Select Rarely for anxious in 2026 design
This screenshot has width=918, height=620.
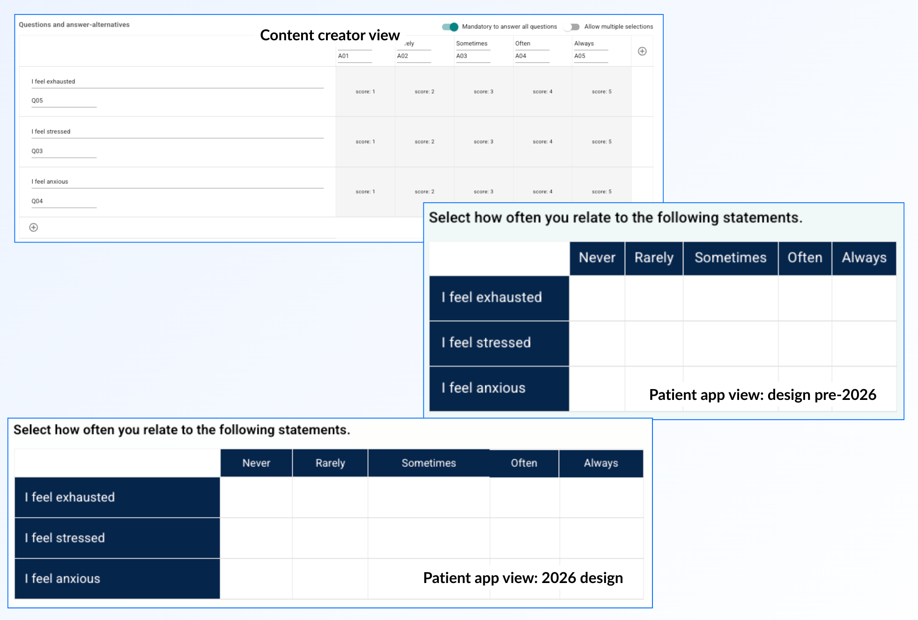330,579
